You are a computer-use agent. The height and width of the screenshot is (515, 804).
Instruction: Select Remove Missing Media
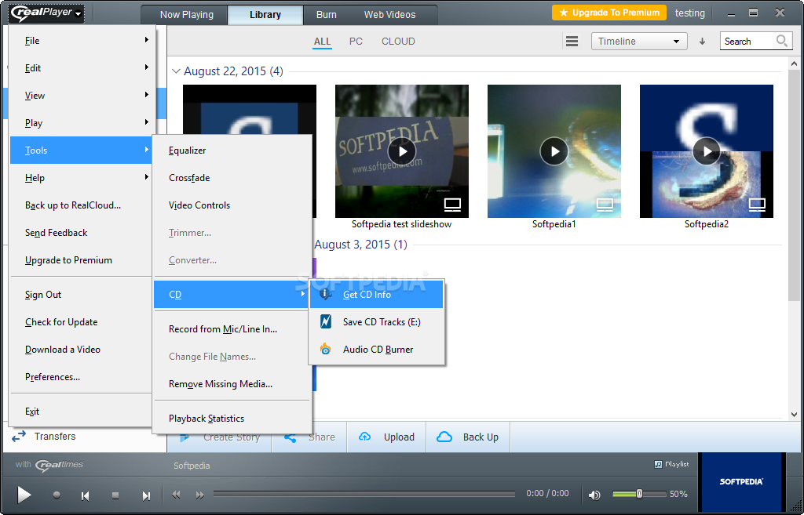pyautogui.click(x=232, y=383)
